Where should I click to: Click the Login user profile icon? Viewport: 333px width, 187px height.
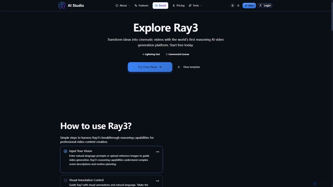tap(260, 5)
